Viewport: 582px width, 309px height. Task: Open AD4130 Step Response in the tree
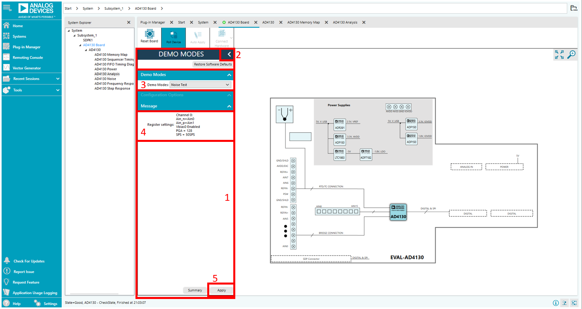[112, 88]
